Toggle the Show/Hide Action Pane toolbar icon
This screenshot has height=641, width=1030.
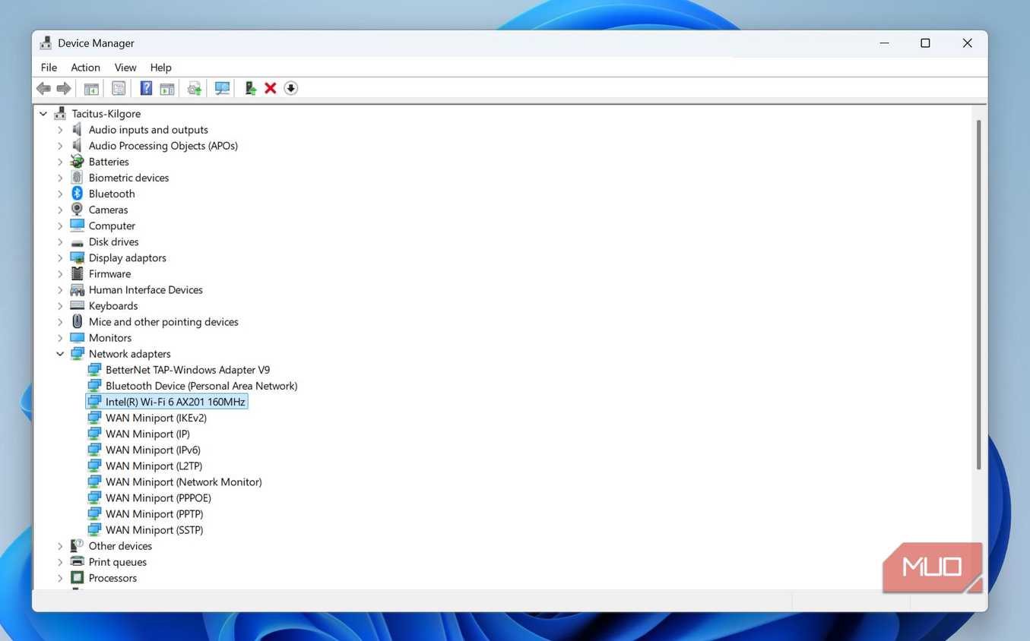point(167,89)
